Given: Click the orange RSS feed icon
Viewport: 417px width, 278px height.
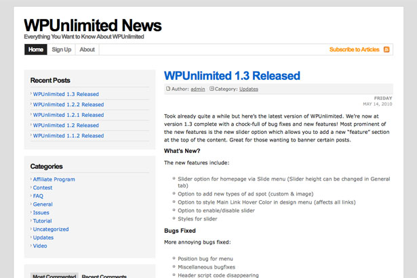Looking at the screenshot, I should [386, 49].
